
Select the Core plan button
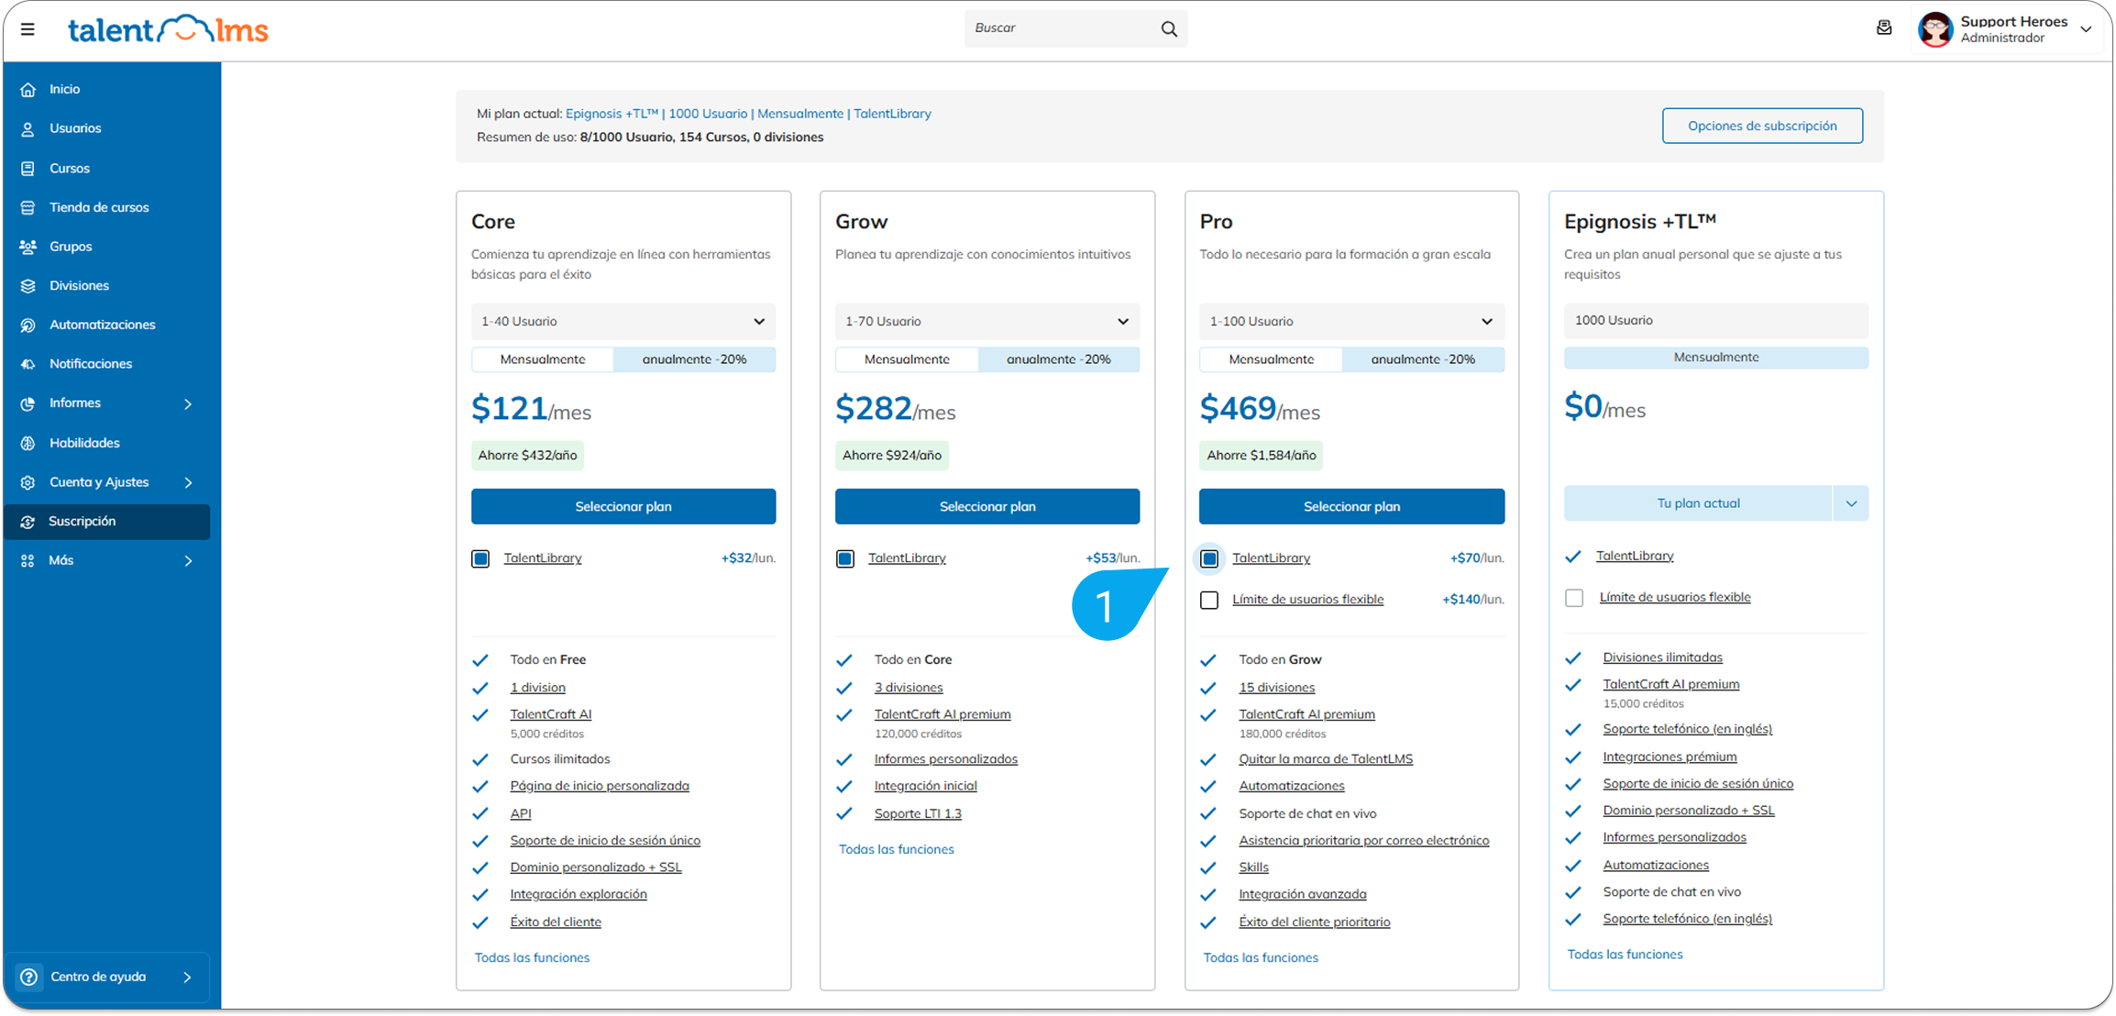click(623, 506)
